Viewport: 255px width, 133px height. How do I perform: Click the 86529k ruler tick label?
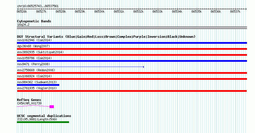pyautogui.click(x=80, y=11)
